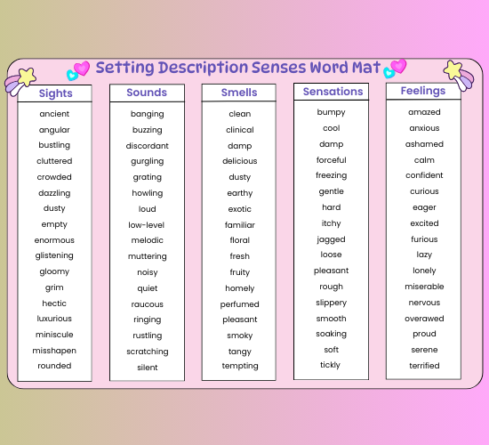Choose the word itchy
Image resolution: width=489 pixels, height=445 pixels.
[x=332, y=223]
